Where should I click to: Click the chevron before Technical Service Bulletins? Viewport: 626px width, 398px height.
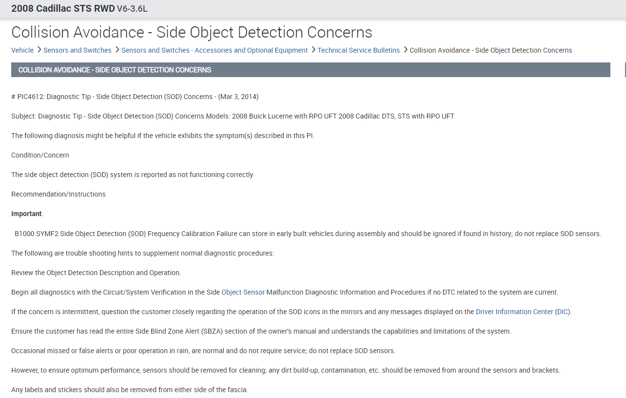tap(313, 50)
